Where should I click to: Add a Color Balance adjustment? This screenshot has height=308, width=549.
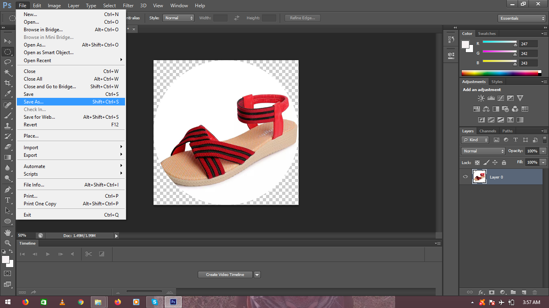click(486, 109)
